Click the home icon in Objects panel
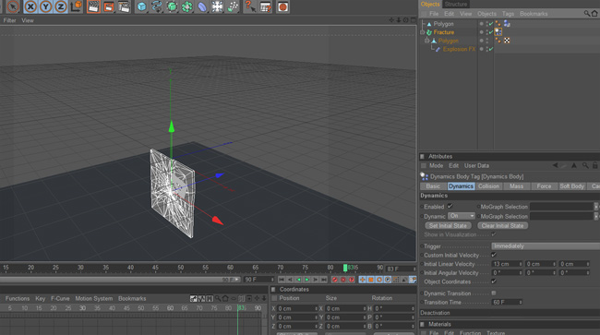Viewport: 600px width, 335px height. [x=594, y=14]
